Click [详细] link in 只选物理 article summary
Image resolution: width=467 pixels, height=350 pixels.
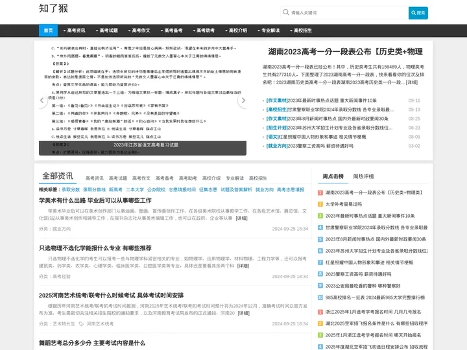243,266
